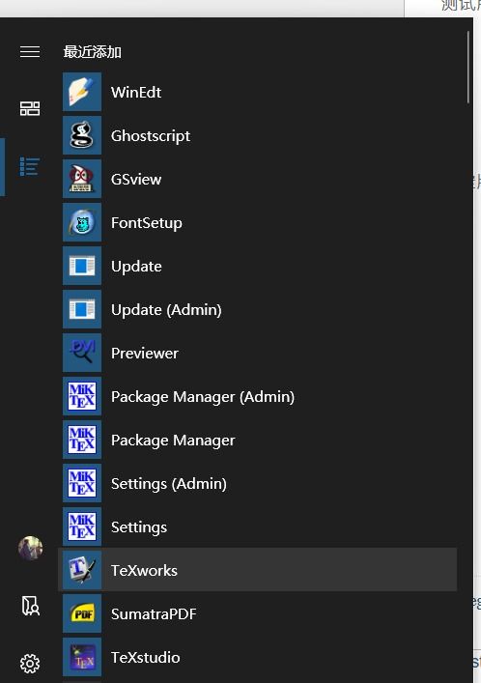Screen dimensions: 481x683
Task: Open the user account avatar menu
Action: pyautogui.click(x=31, y=548)
